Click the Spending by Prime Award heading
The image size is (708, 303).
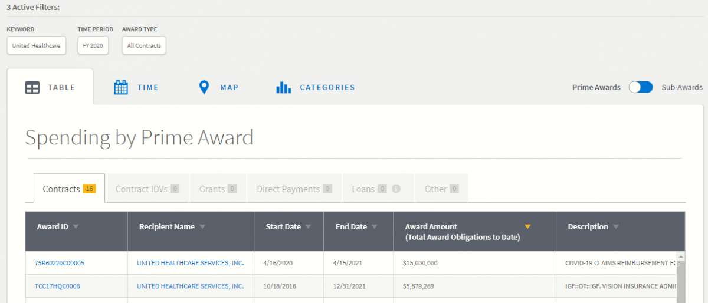click(139, 137)
